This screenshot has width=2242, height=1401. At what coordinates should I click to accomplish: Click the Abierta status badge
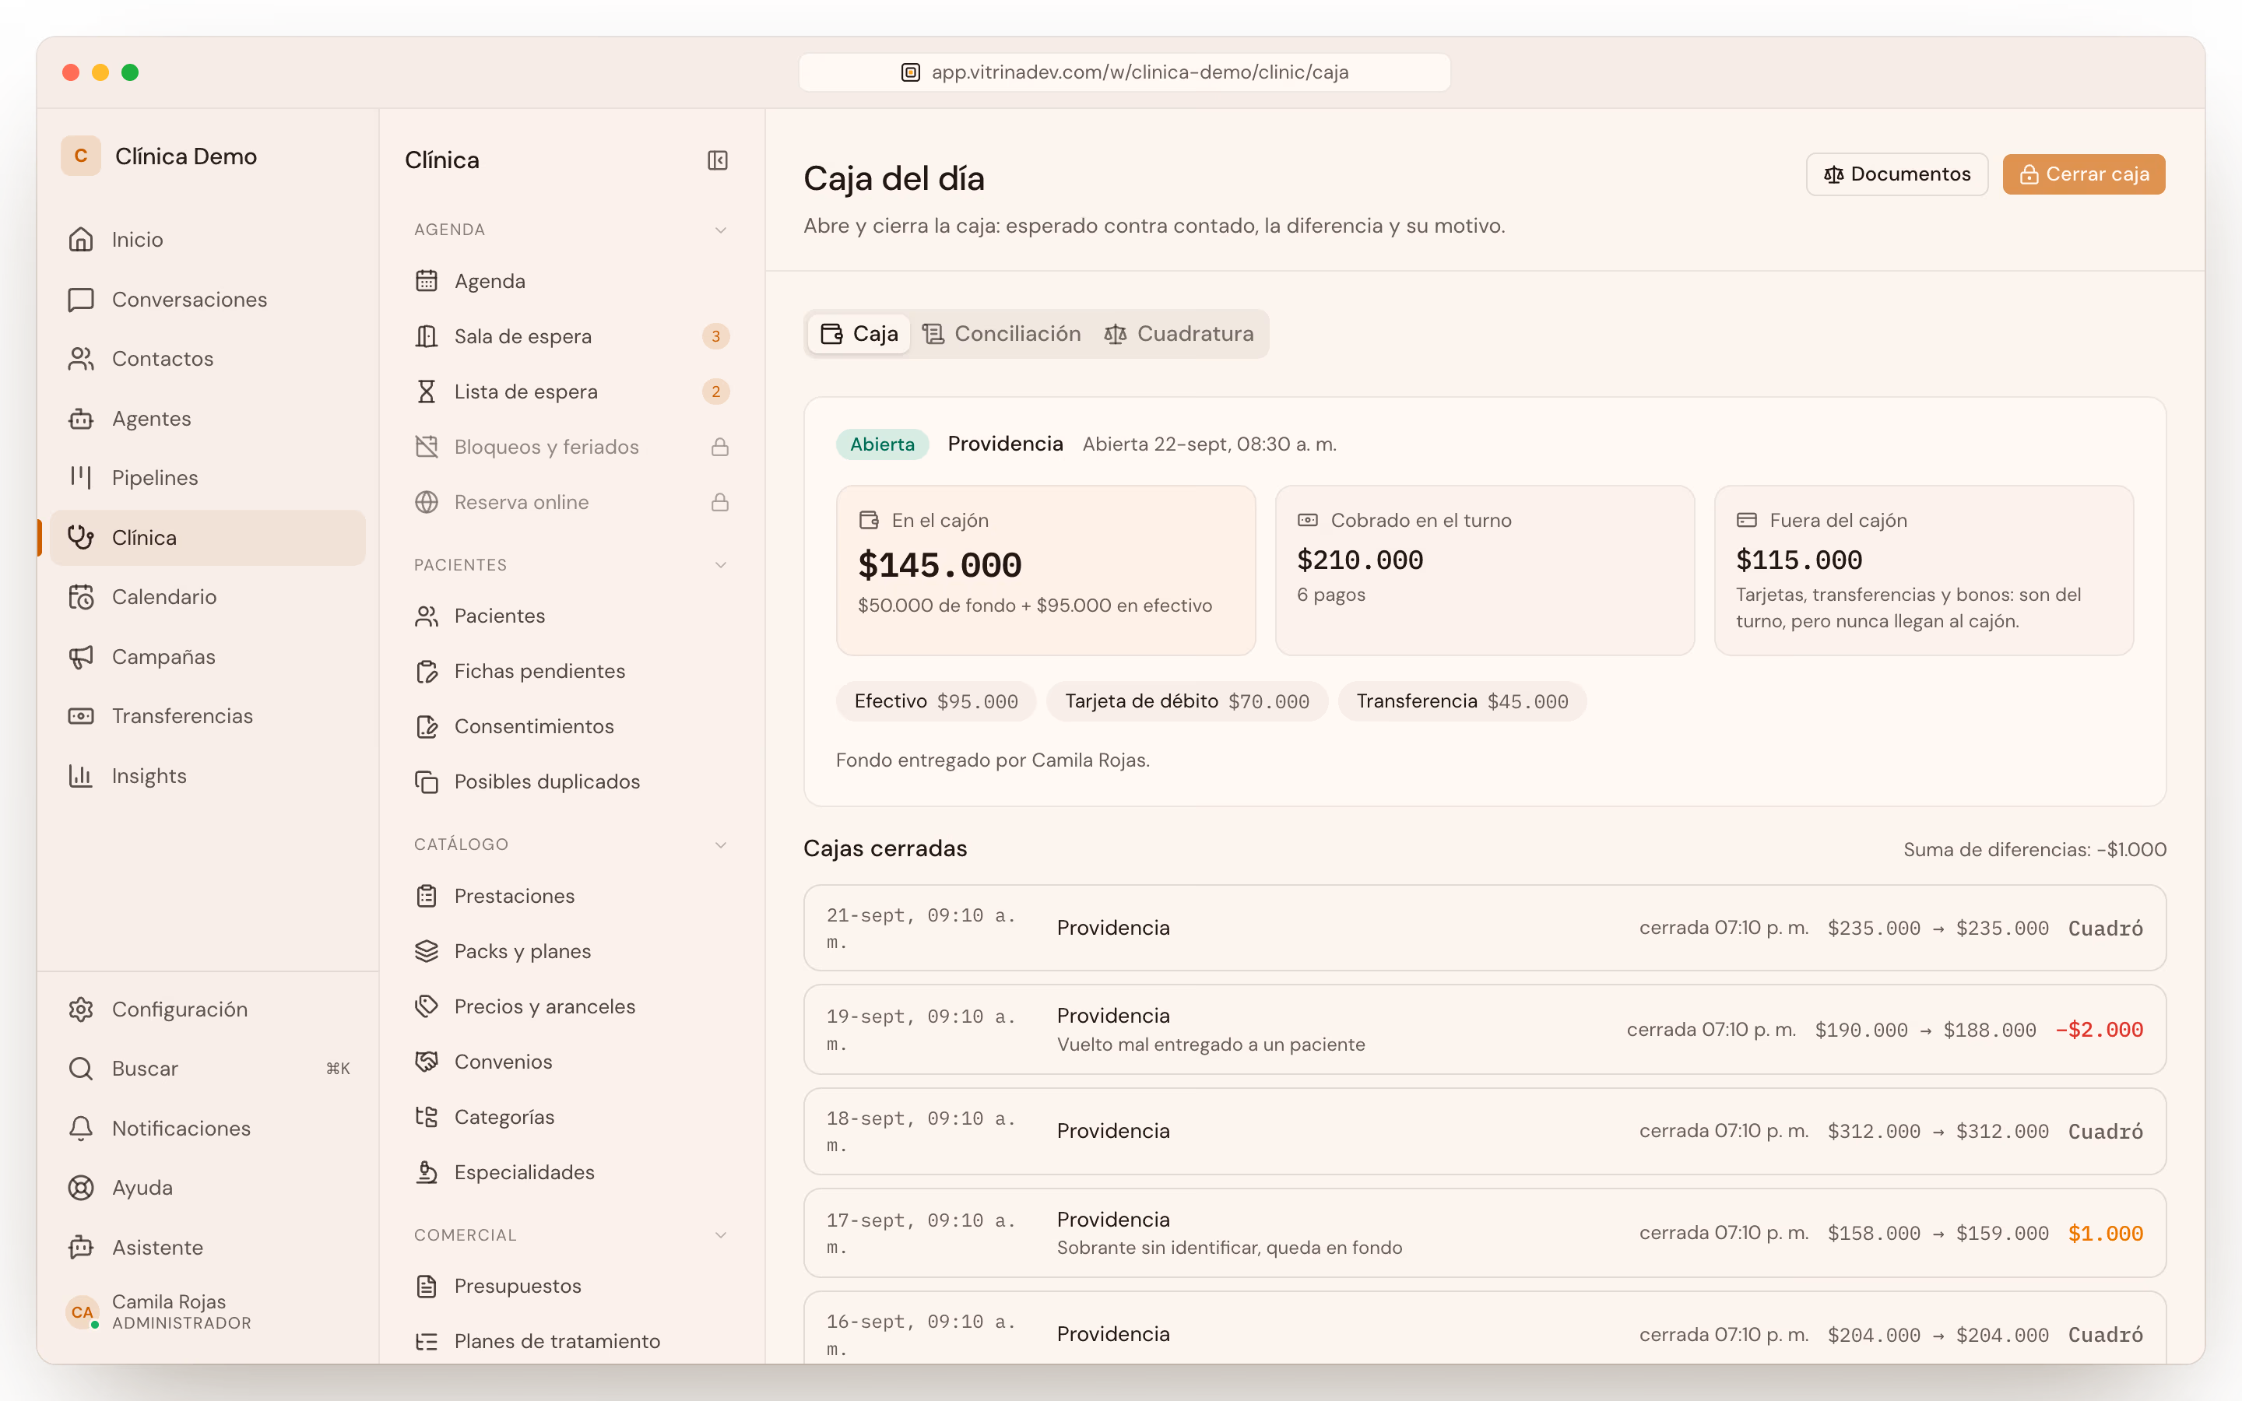click(x=882, y=444)
